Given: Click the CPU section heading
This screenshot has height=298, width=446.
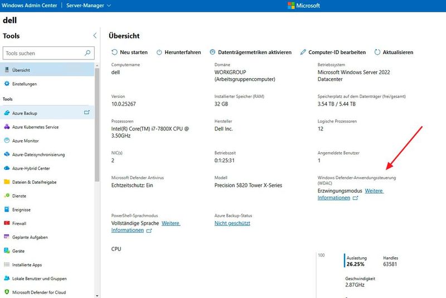Looking at the screenshot, I should pyautogui.click(x=116, y=249).
